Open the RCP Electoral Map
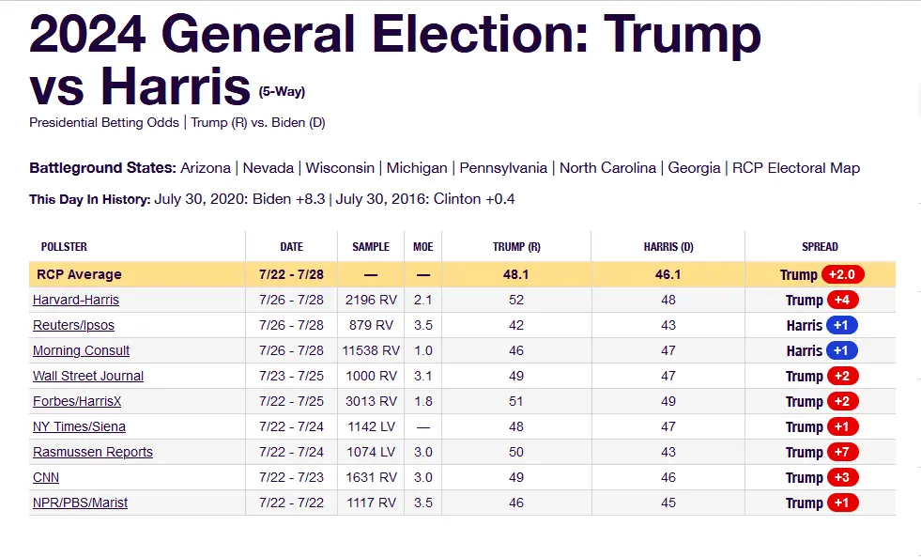Image resolution: width=921 pixels, height=557 pixels. (796, 168)
